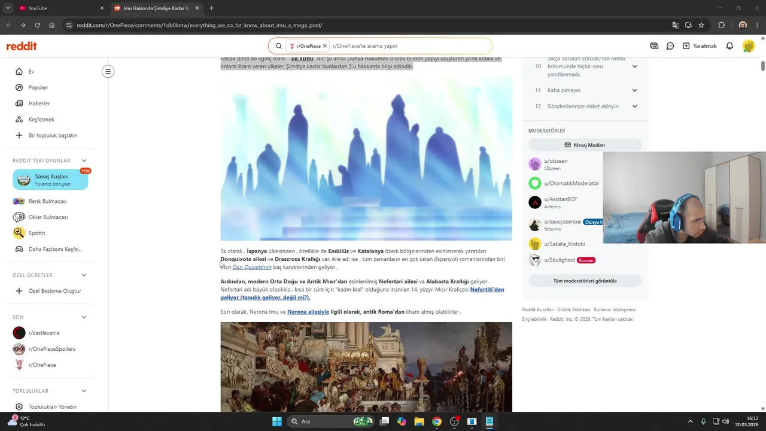Collapse the SON recent section
Screen dimensions: 766x431
[x=84, y=317]
